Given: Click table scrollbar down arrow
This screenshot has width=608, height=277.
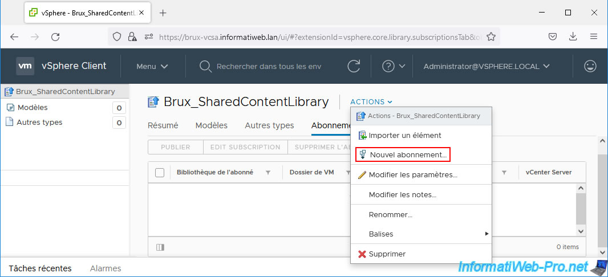Looking at the screenshot, I should [x=581, y=231].
